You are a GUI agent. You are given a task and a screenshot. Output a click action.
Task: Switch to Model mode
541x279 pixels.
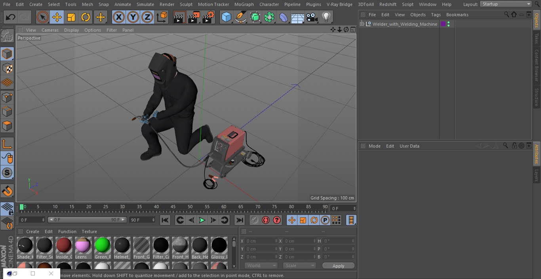(7, 54)
